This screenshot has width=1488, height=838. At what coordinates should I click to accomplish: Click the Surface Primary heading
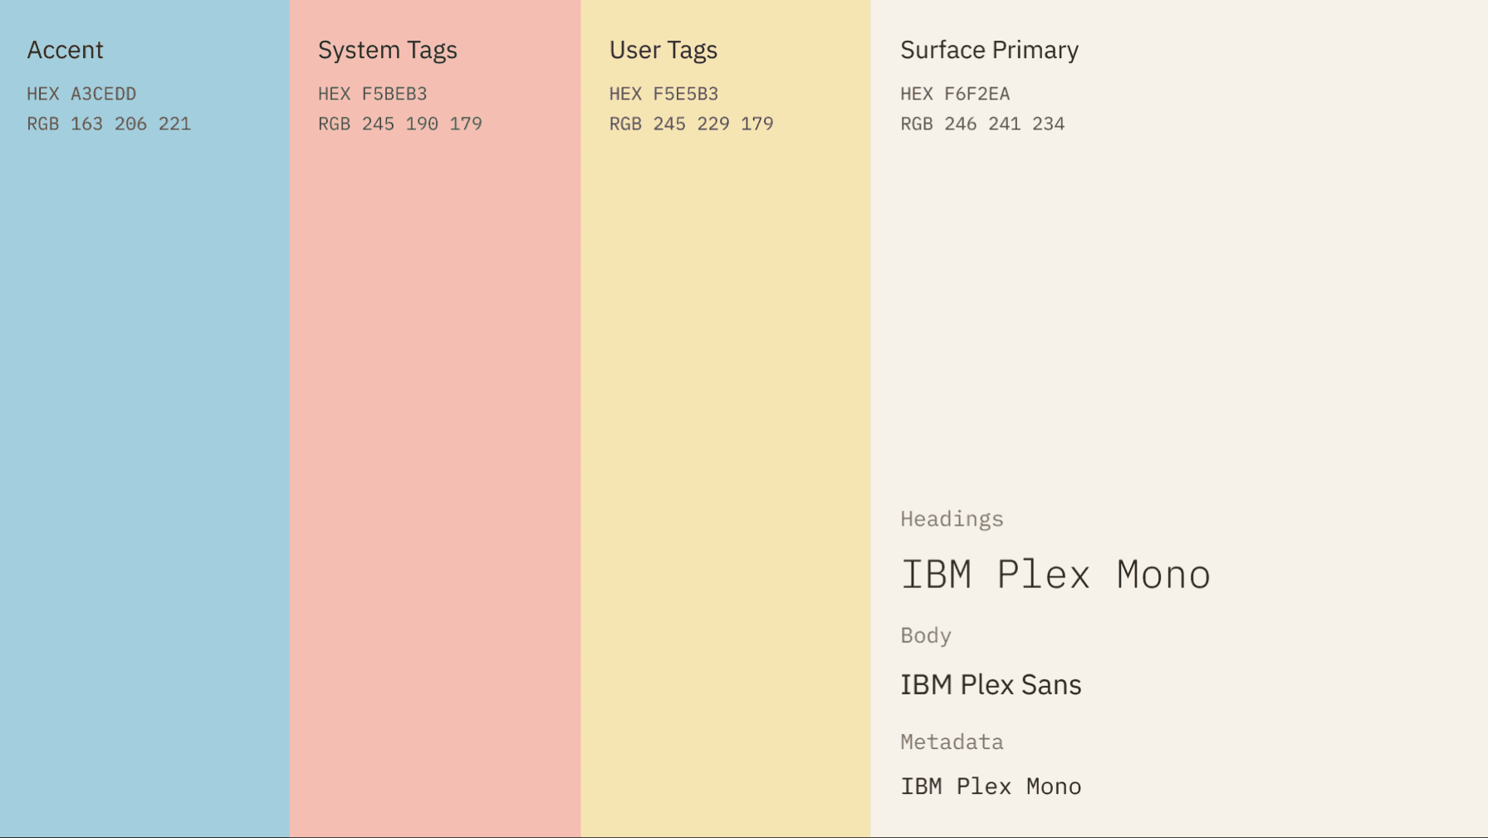click(x=990, y=51)
